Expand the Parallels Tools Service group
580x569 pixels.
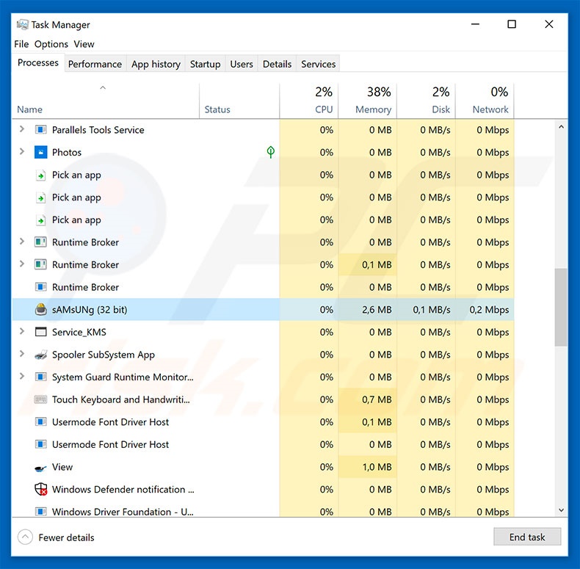[22, 130]
